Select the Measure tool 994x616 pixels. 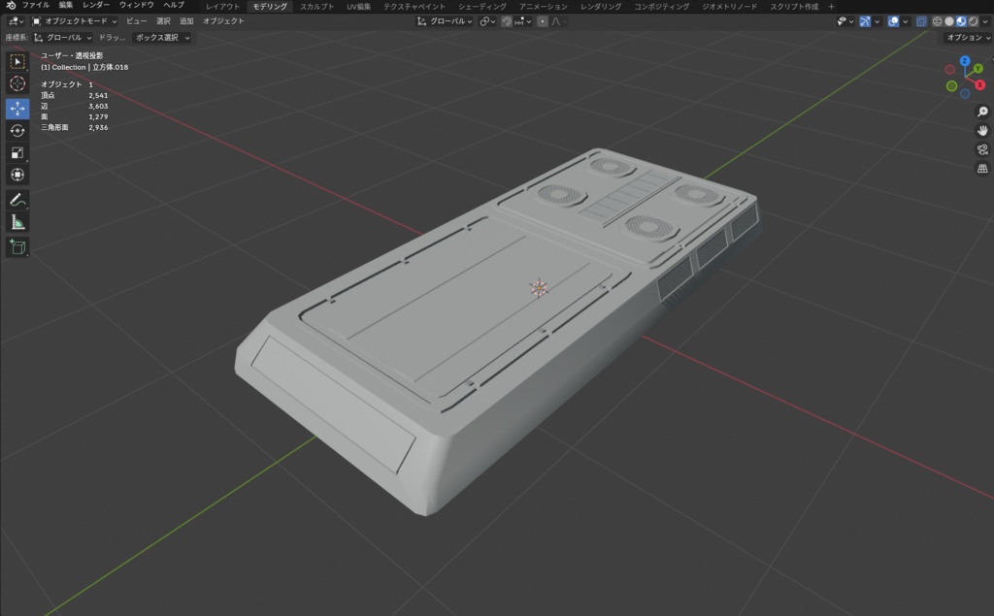(x=17, y=222)
